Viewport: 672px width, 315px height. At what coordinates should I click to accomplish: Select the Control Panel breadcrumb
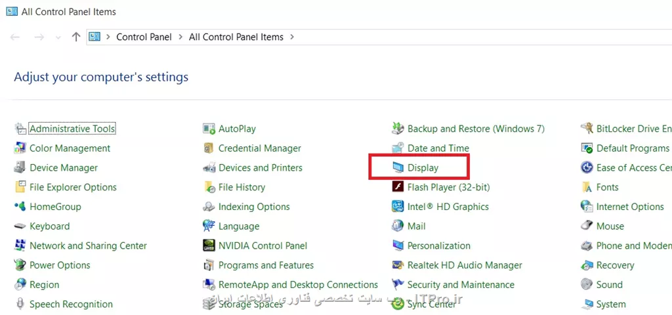click(x=144, y=37)
